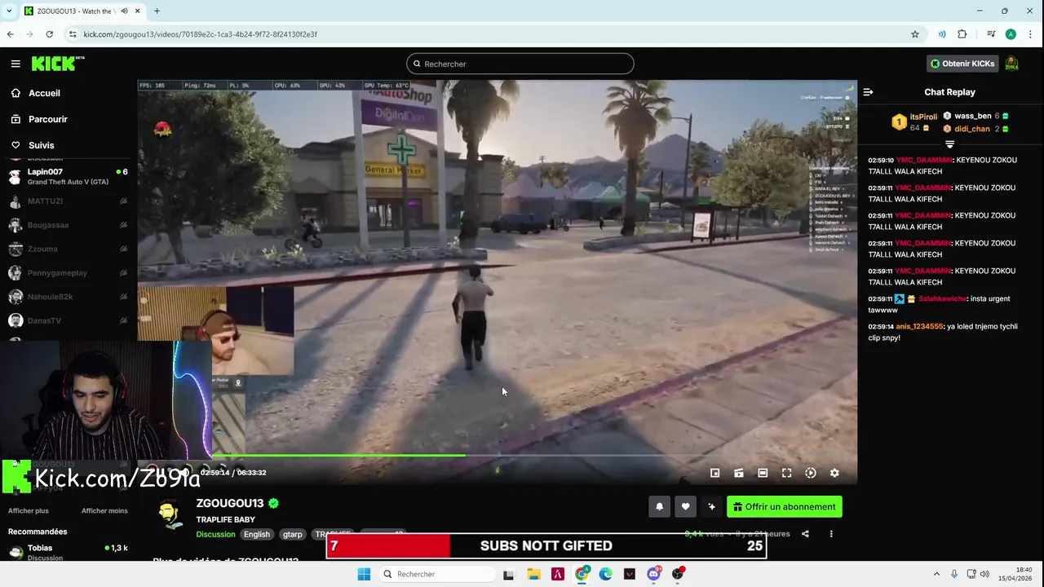The width and height of the screenshot is (1044, 587).
Task: Open volume control in system tray
Action: (x=984, y=574)
